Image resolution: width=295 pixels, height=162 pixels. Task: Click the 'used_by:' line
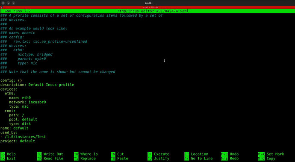(x=9, y=132)
